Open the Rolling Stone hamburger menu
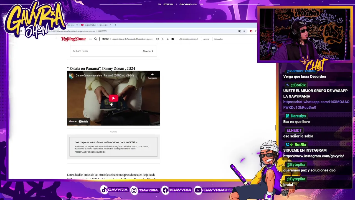The width and height of the screenshot is (355, 200). pyautogui.click(x=90, y=39)
